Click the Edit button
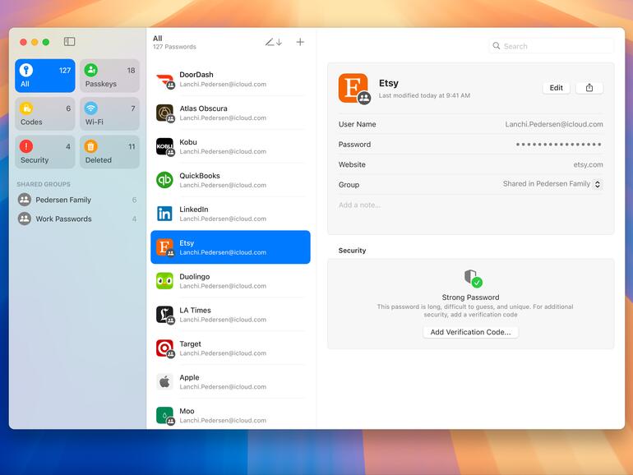This screenshot has width=633, height=475. (556, 88)
